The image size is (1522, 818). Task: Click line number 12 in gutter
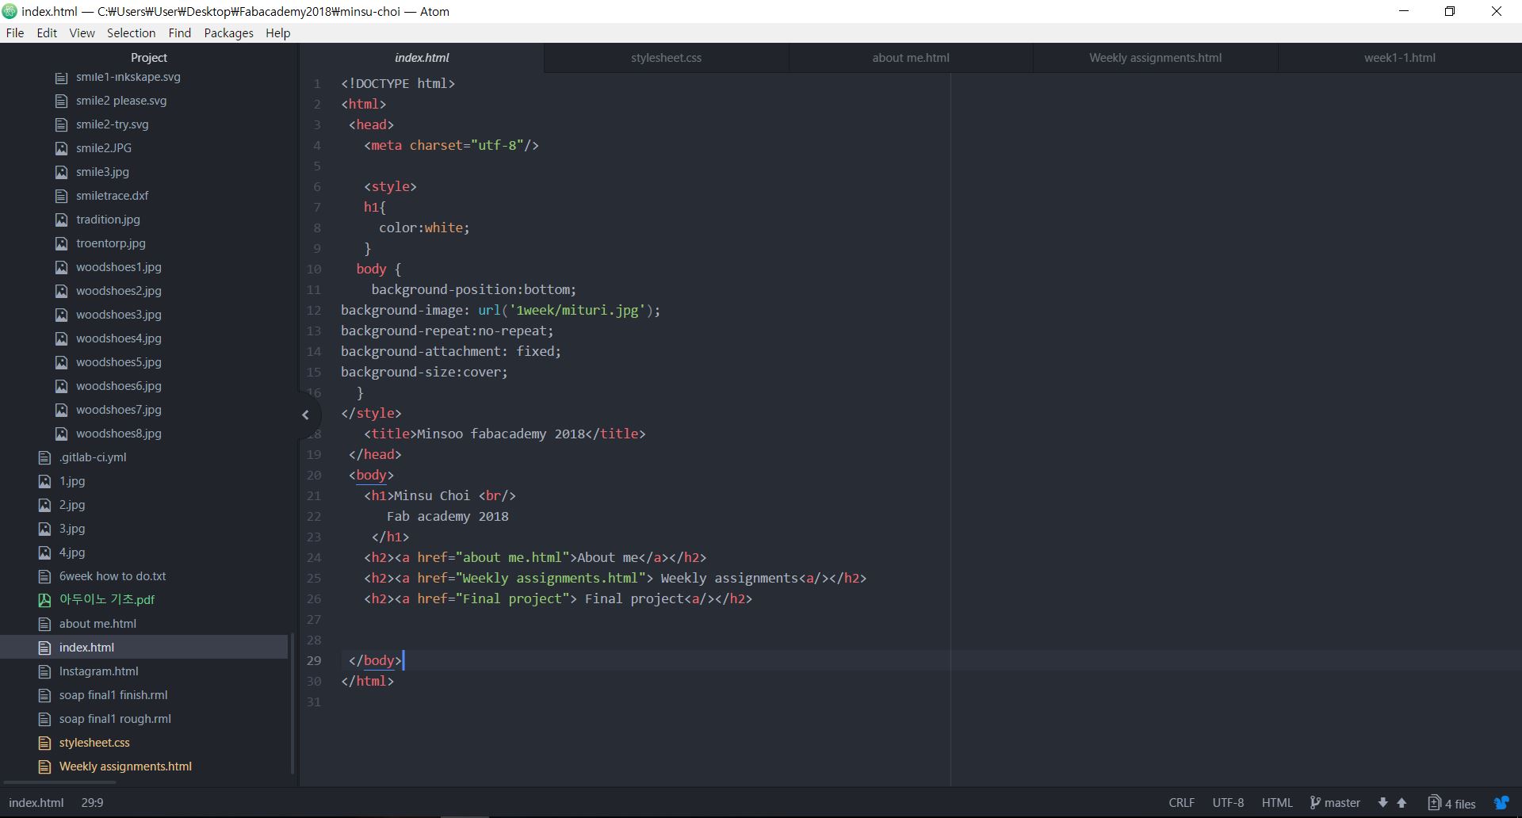pyautogui.click(x=314, y=310)
